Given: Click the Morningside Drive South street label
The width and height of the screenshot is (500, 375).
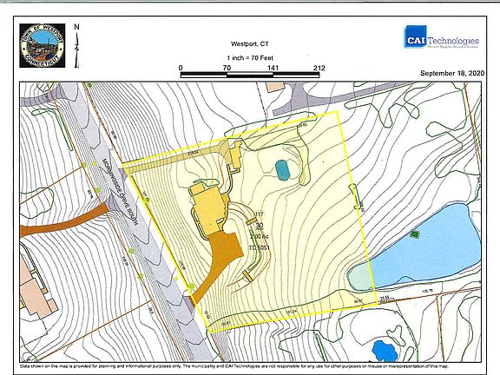Looking at the screenshot, I should [120, 192].
